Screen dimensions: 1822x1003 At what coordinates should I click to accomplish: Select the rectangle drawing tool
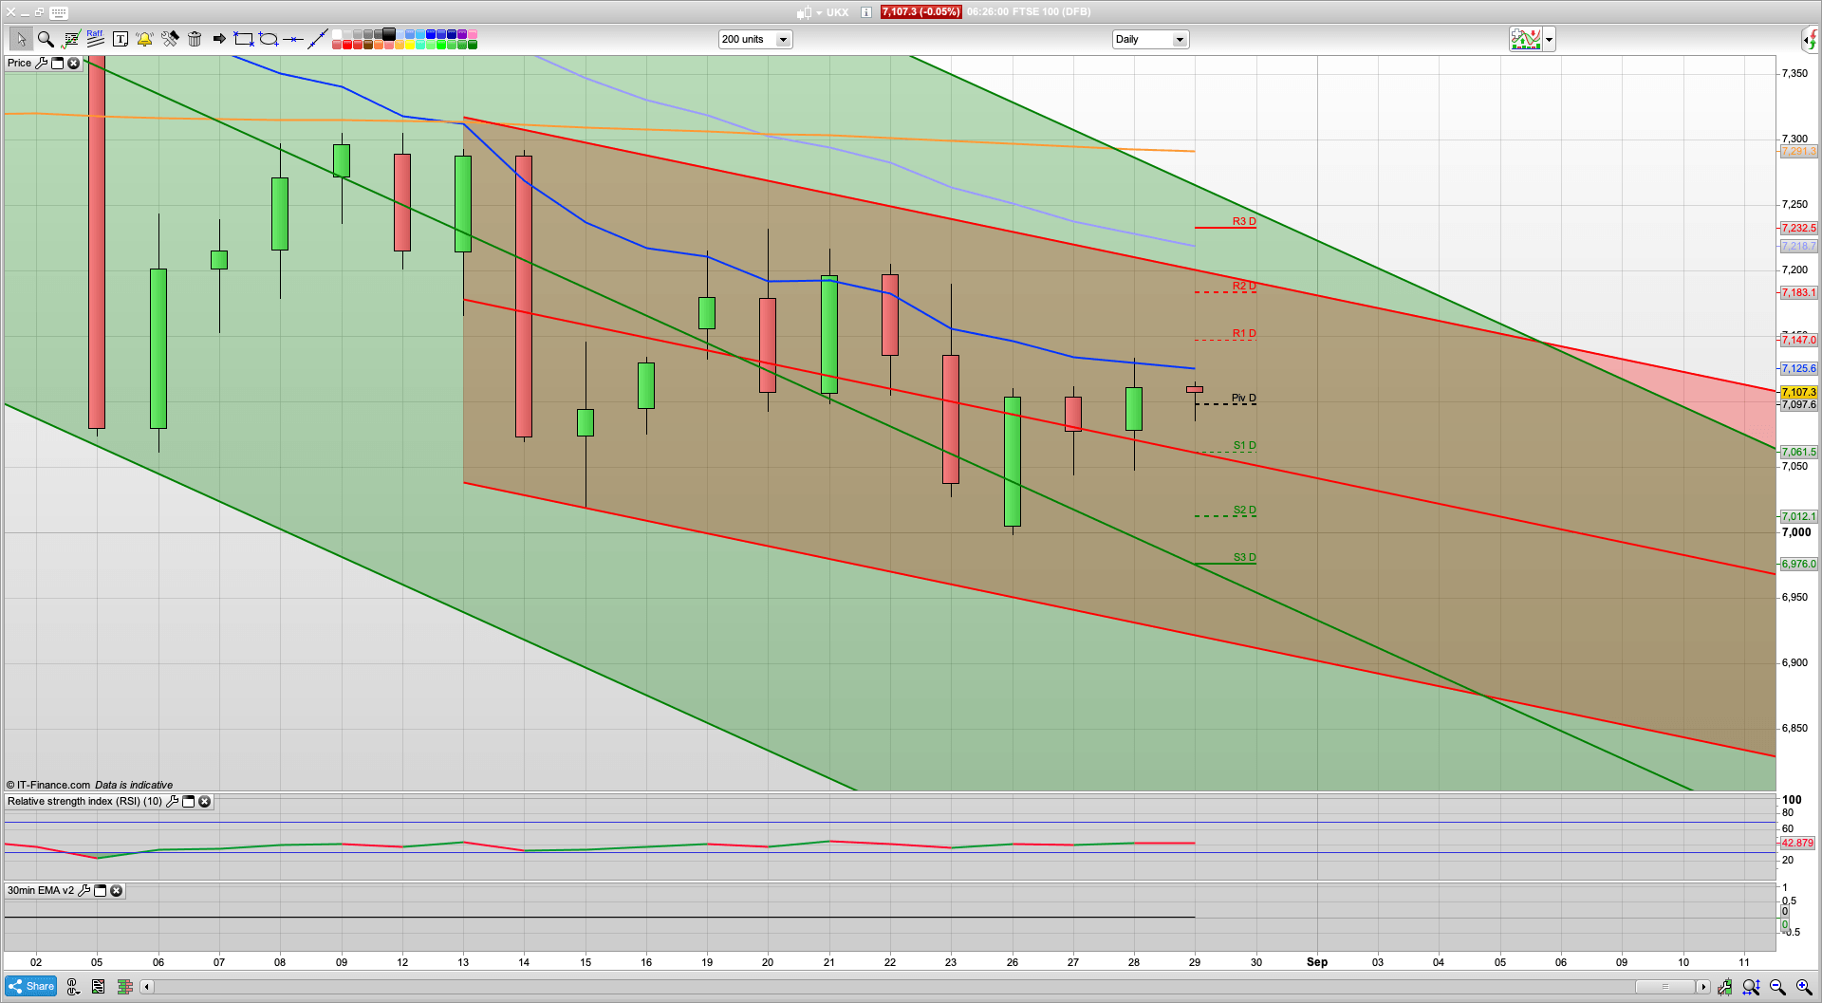[244, 39]
